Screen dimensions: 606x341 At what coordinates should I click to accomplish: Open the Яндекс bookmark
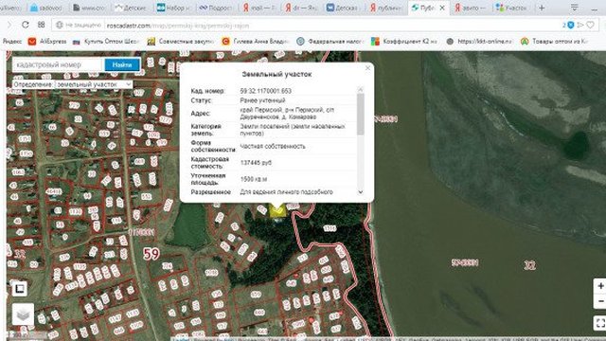click(x=12, y=42)
